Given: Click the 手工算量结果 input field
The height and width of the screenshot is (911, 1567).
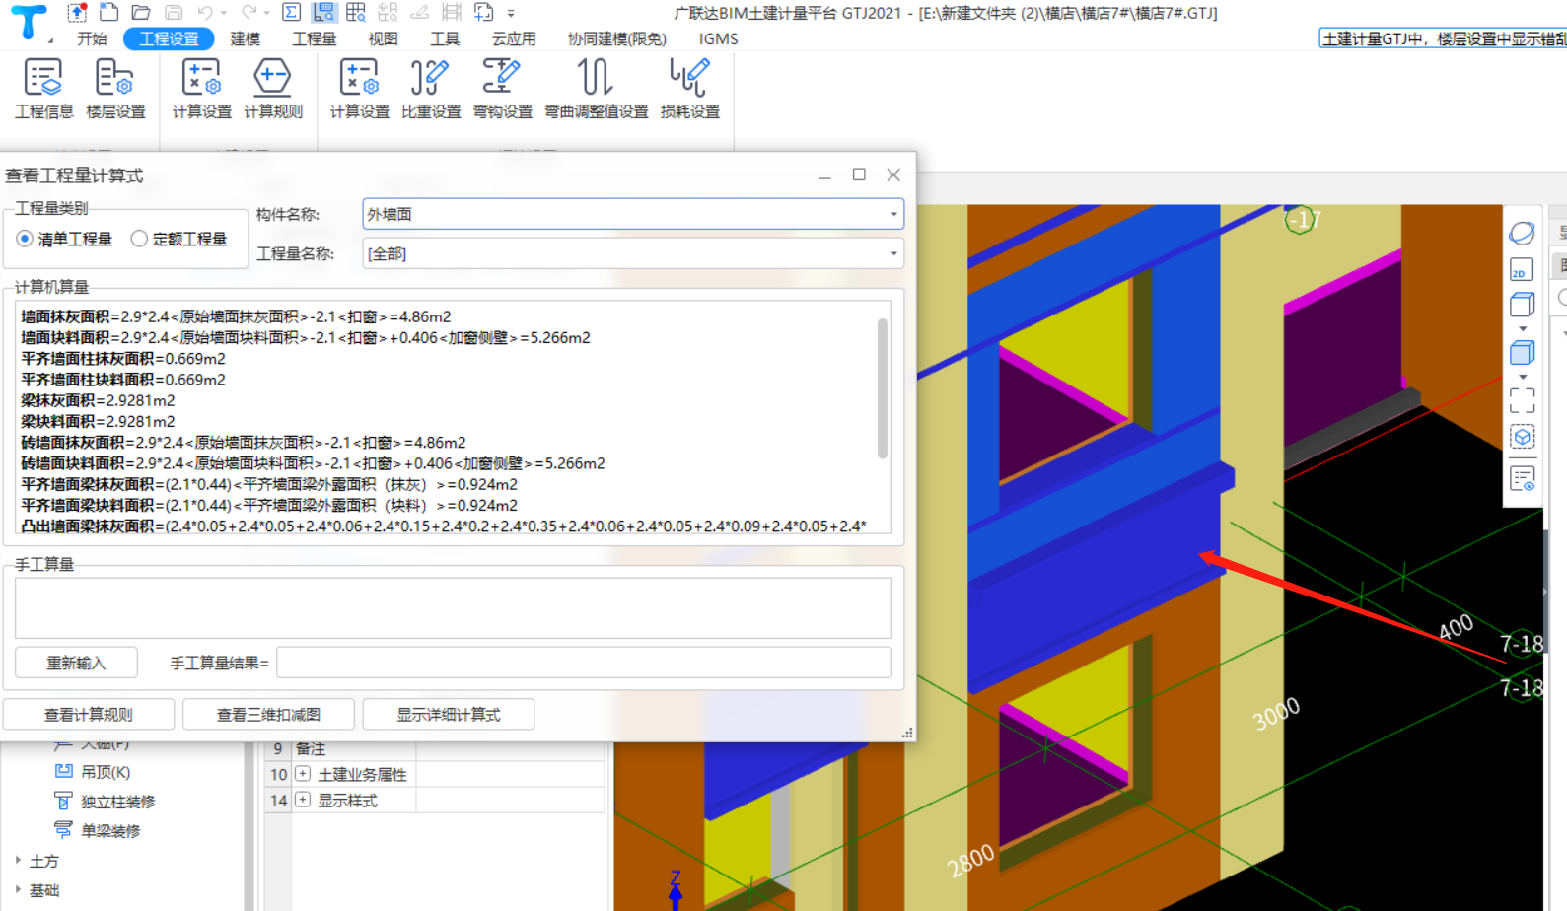Looking at the screenshot, I should [x=584, y=663].
